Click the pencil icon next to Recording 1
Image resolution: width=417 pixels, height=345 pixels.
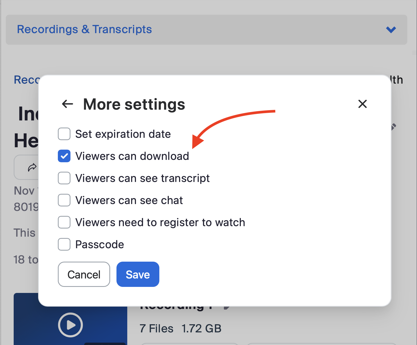[x=227, y=307]
